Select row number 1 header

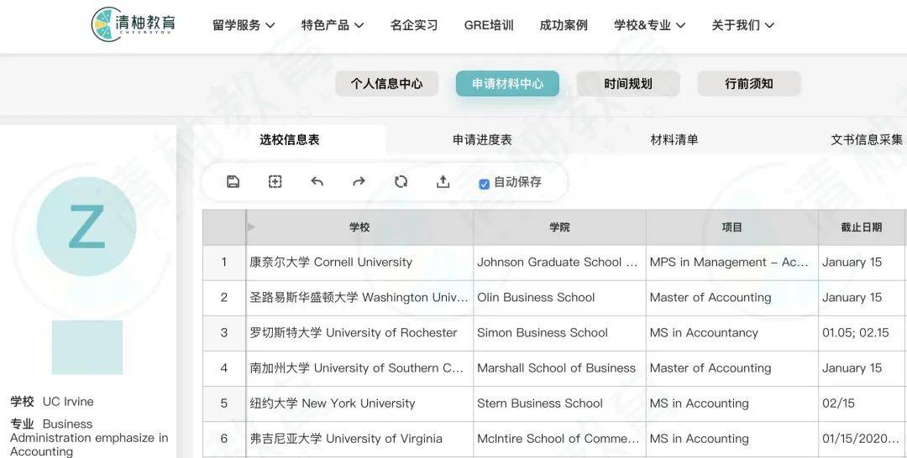click(x=224, y=263)
